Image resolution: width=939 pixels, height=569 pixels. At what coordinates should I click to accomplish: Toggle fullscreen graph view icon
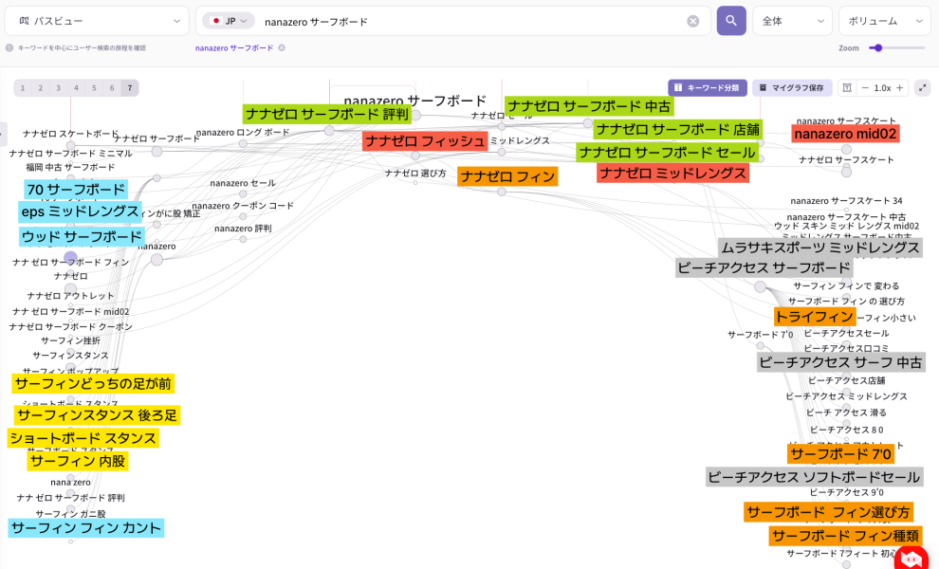[922, 88]
